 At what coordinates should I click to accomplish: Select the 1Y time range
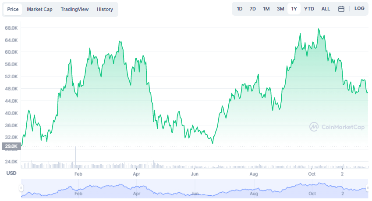tap(294, 9)
